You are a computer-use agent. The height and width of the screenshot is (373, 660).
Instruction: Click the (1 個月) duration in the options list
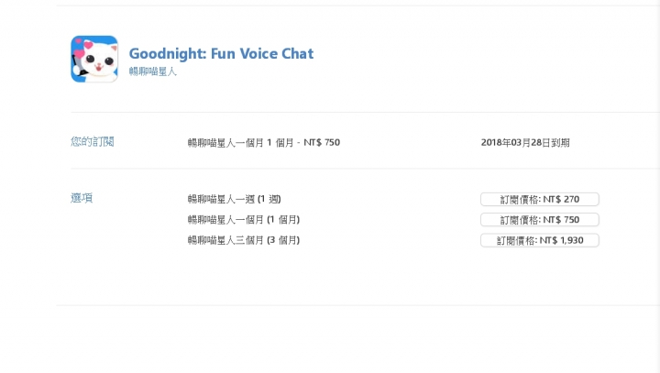tap(283, 220)
